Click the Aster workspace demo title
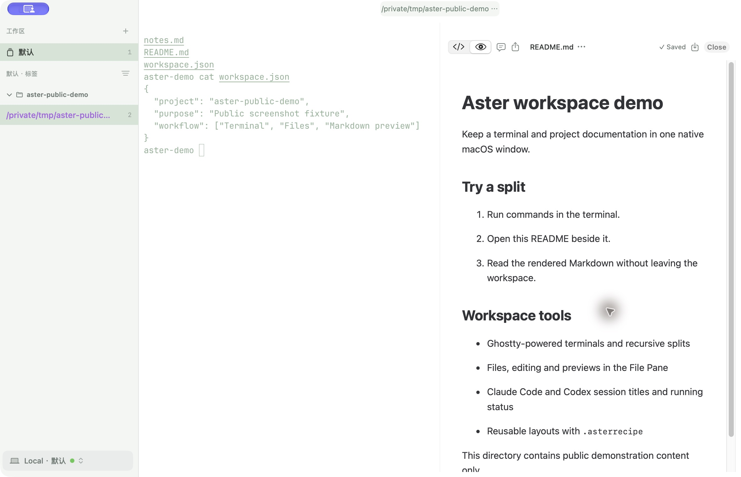The width and height of the screenshot is (741, 477). point(562,103)
